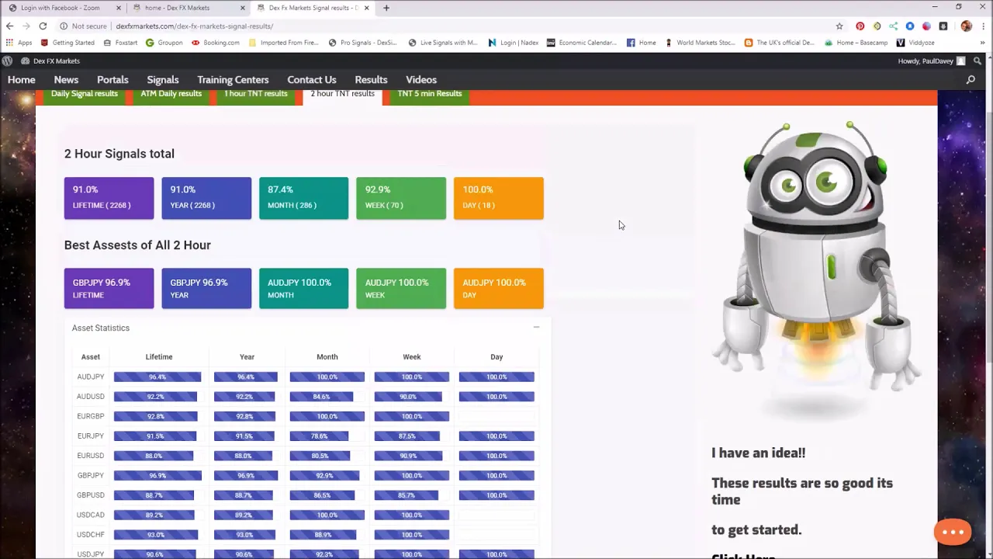Open the Signals menu item
This screenshot has width=993, height=559.
point(163,80)
